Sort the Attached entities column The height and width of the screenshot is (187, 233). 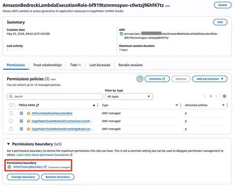[x=223, y=105]
